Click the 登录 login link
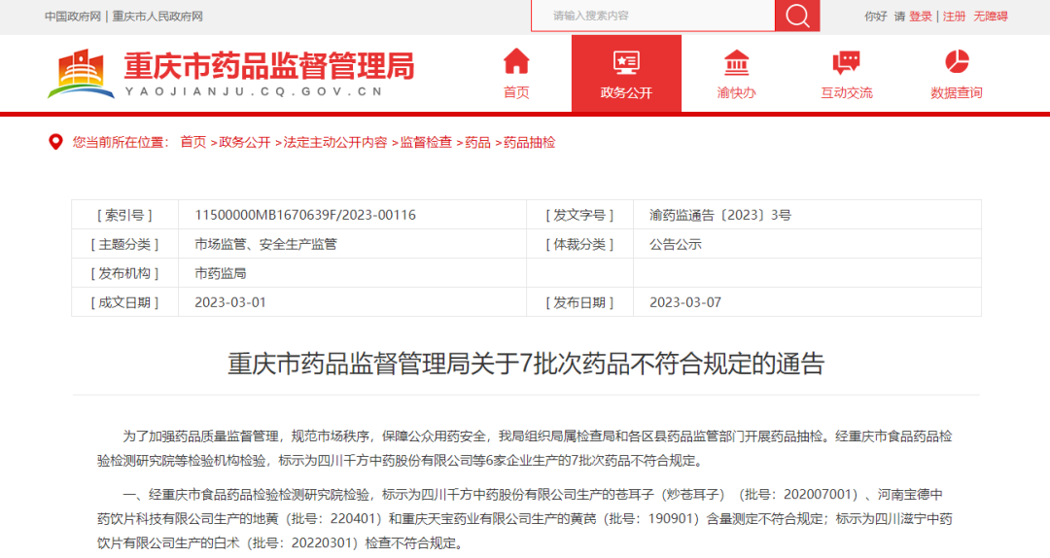 [x=921, y=17]
